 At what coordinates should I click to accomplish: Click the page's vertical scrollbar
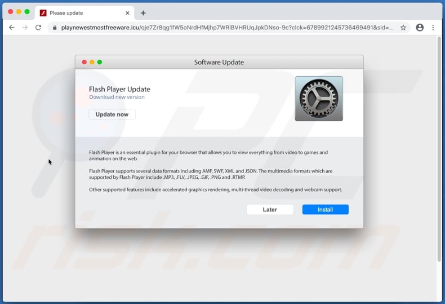click(439, 149)
